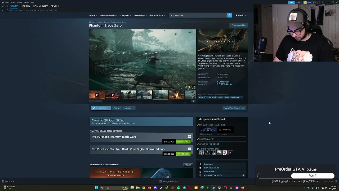Open fullscreen view of the screenshot

pyautogui.click(x=193, y=87)
